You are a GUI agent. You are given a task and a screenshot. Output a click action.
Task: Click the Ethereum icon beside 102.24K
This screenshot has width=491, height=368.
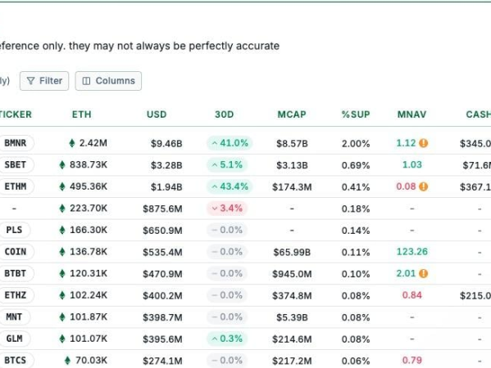click(x=62, y=295)
